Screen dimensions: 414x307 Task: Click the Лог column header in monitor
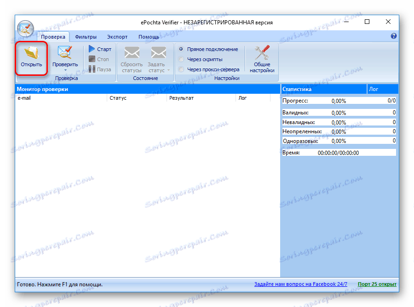(x=253, y=98)
